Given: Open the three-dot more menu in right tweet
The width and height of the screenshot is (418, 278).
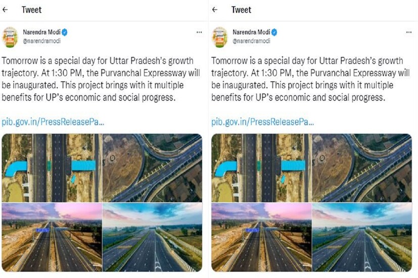Looking at the screenshot, I should click(x=408, y=32).
